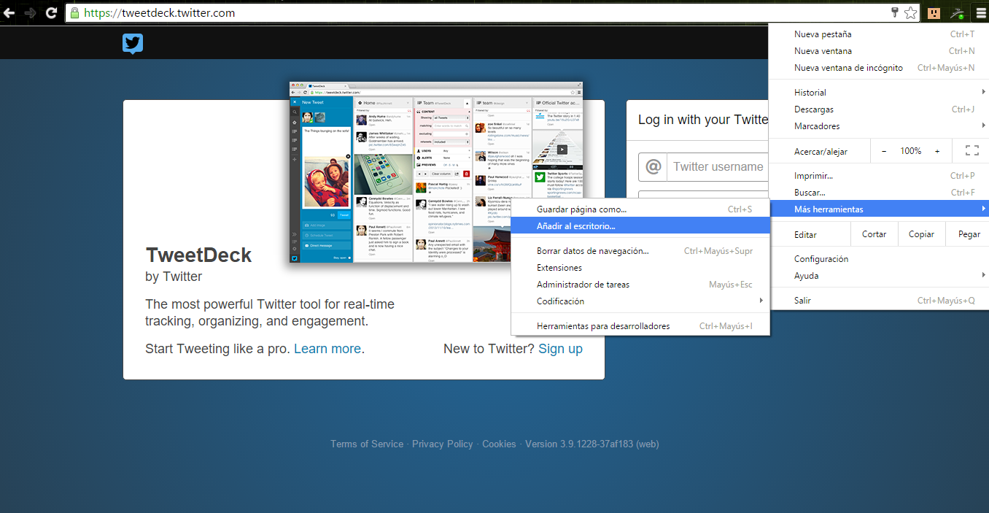Click the 'by Twitter' subtitle
Screen dimensions: 989x513
[x=174, y=277]
